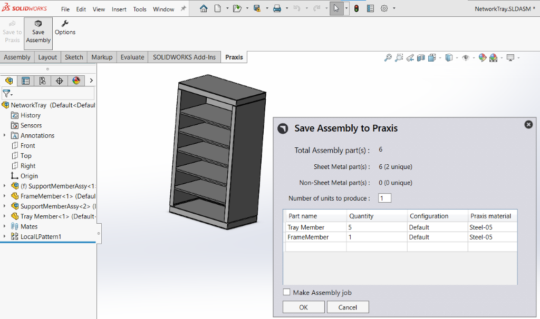The width and height of the screenshot is (540, 319).
Task: Click the Save Assembly ribbon button
Action: pos(38,33)
